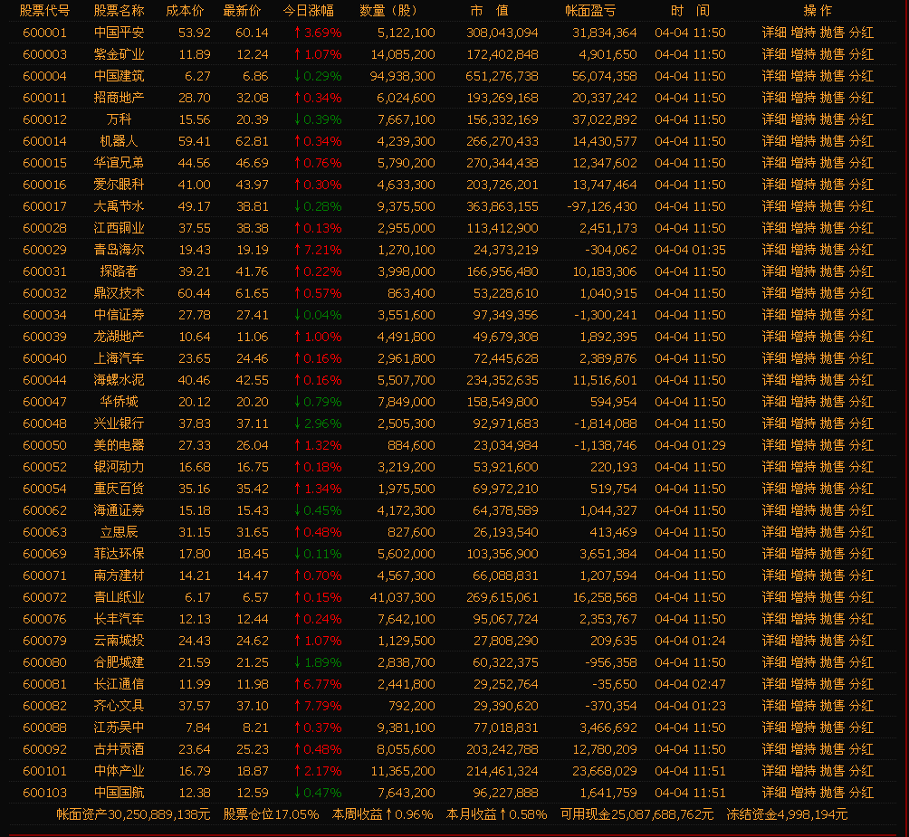
Task: Open 详细 for 大禹节水 row
Action: pyautogui.click(x=774, y=207)
